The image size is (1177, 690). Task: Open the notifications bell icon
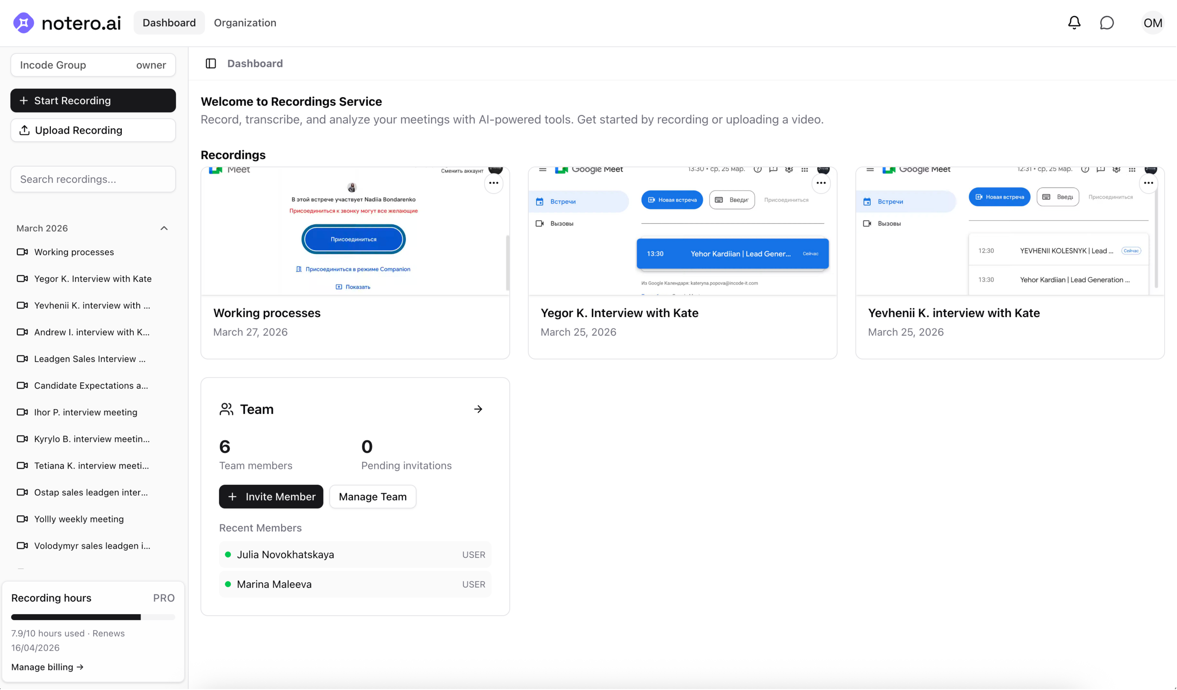click(1074, 22)
